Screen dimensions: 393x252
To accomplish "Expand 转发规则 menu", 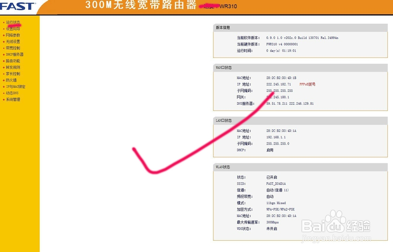I will click(x=13, y=67).
